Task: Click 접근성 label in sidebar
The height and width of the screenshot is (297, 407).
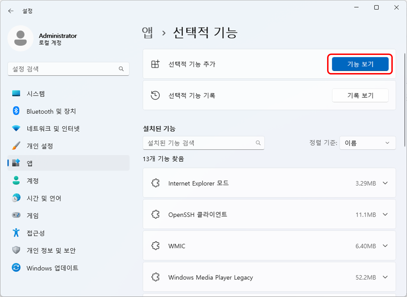Action: coord(35,233)
